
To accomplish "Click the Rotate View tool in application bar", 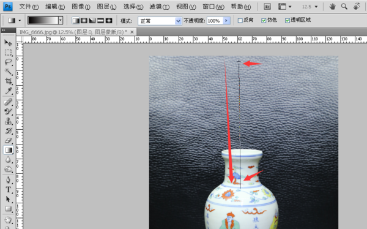I will coord(357,7).
